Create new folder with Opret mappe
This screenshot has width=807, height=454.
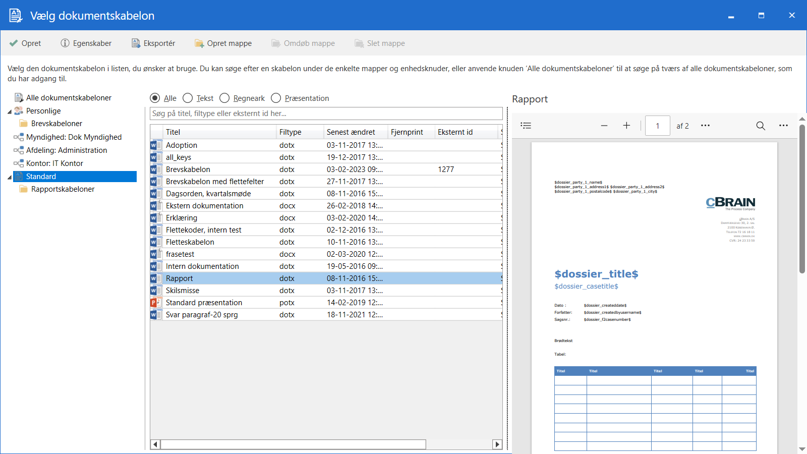tap(223, 43)
